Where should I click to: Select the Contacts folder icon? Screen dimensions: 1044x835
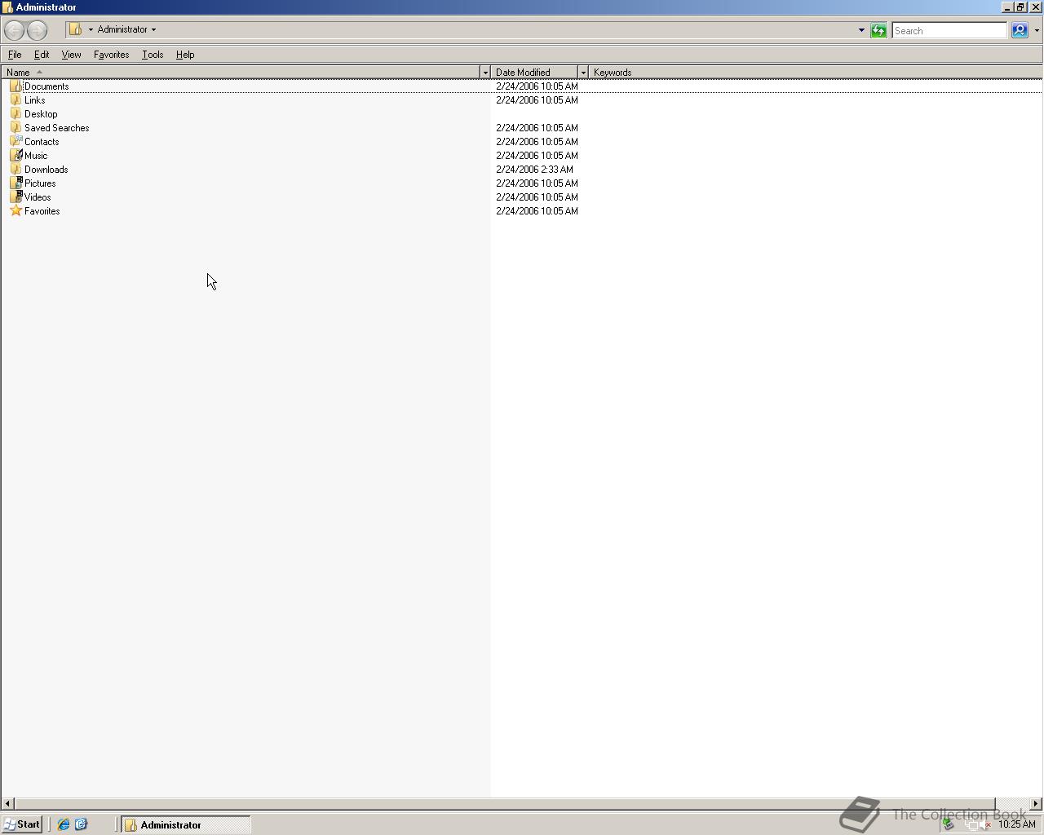pos(15,141)
